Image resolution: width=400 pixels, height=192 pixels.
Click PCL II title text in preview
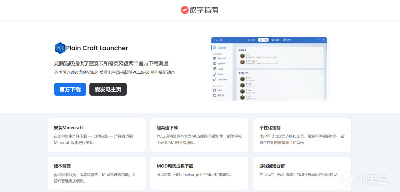coord(218,40)
